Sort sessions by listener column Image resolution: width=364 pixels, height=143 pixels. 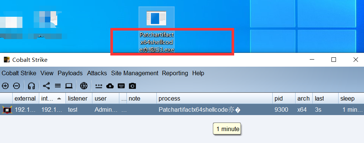click(x=79, y=98)
